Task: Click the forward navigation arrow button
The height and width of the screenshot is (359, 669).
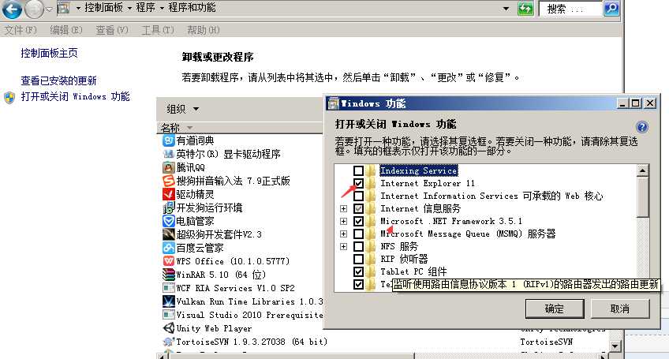Action: [x=34, y=9]
